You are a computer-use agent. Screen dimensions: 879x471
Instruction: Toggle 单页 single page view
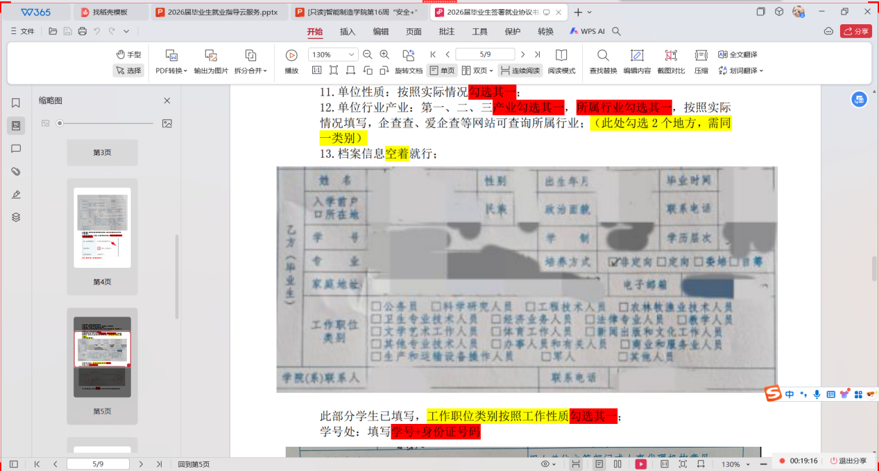tap(441, 71)
